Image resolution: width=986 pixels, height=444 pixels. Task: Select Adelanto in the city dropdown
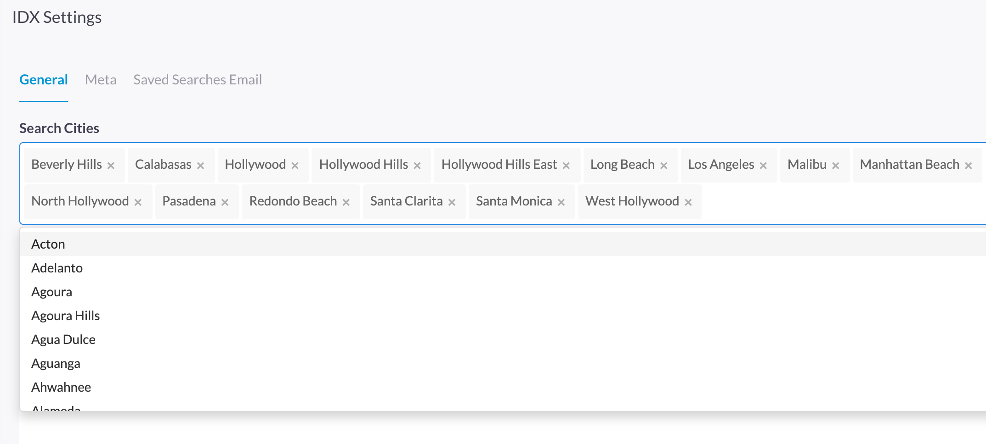click(57, 268)
